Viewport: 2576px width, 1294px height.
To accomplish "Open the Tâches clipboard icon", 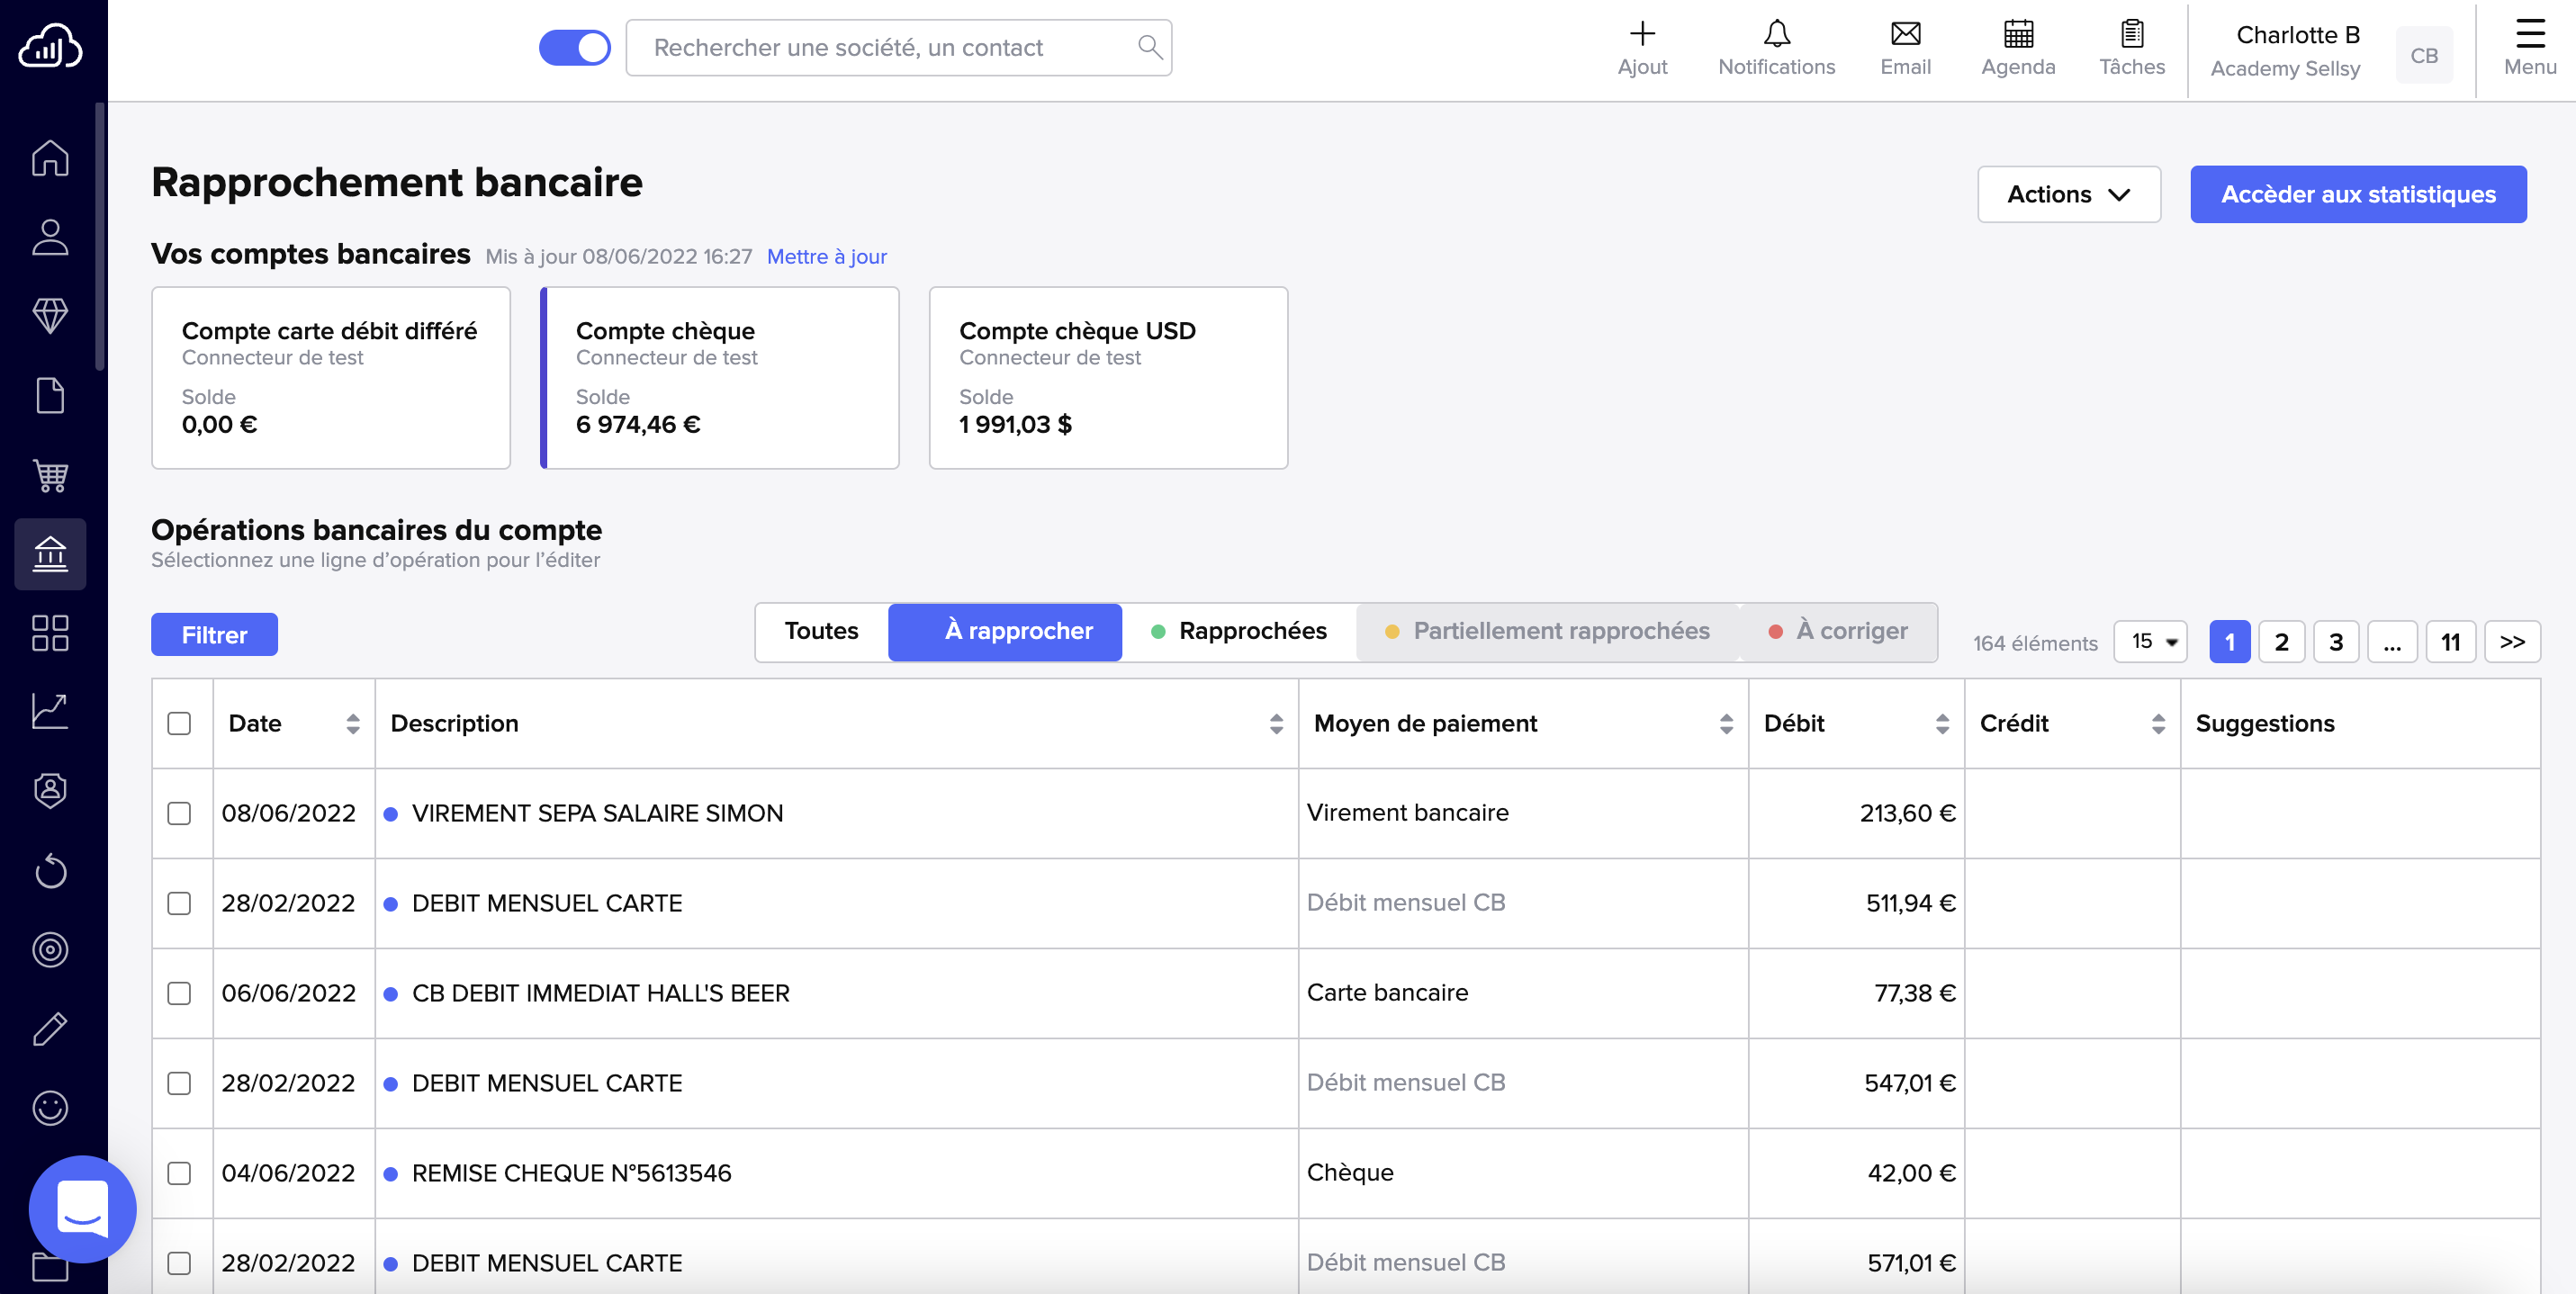I will point(2131,47).
